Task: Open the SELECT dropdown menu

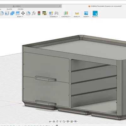Action: (95, 17)
